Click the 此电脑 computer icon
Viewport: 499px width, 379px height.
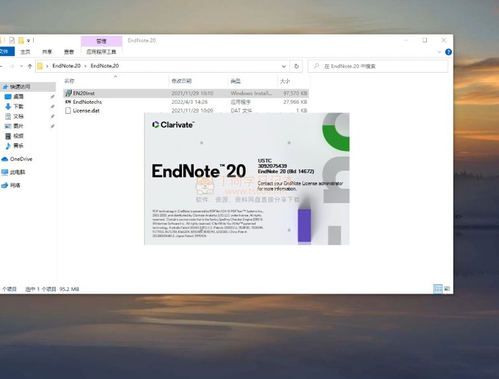(x=5, y=172)
